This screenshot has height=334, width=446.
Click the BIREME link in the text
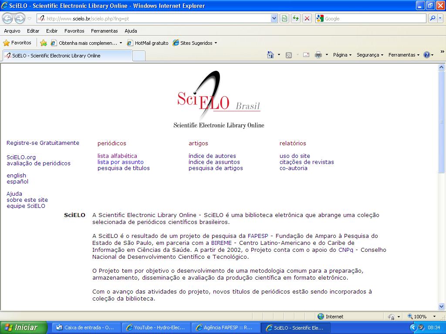[221, 243]
